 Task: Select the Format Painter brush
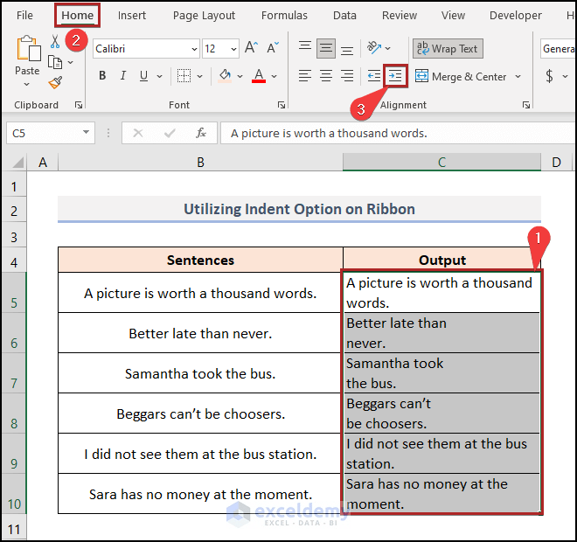coord(55,82)
